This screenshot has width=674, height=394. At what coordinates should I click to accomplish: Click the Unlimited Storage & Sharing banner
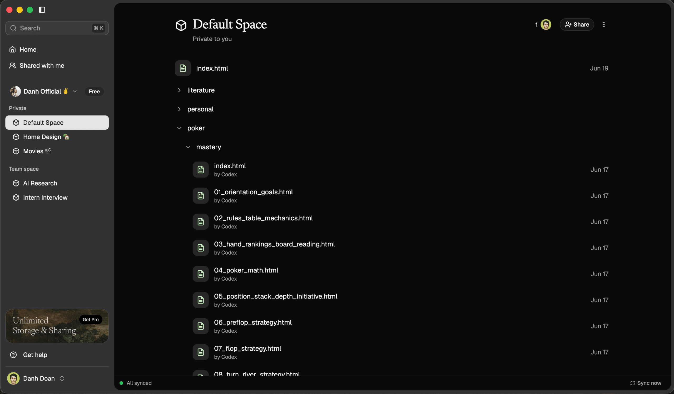click(x=57, y=326)
